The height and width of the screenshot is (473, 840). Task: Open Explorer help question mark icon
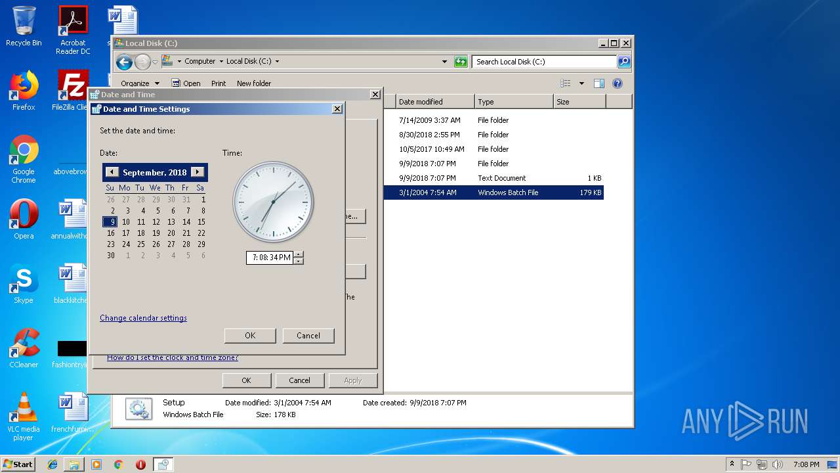[x=617, y=83]
